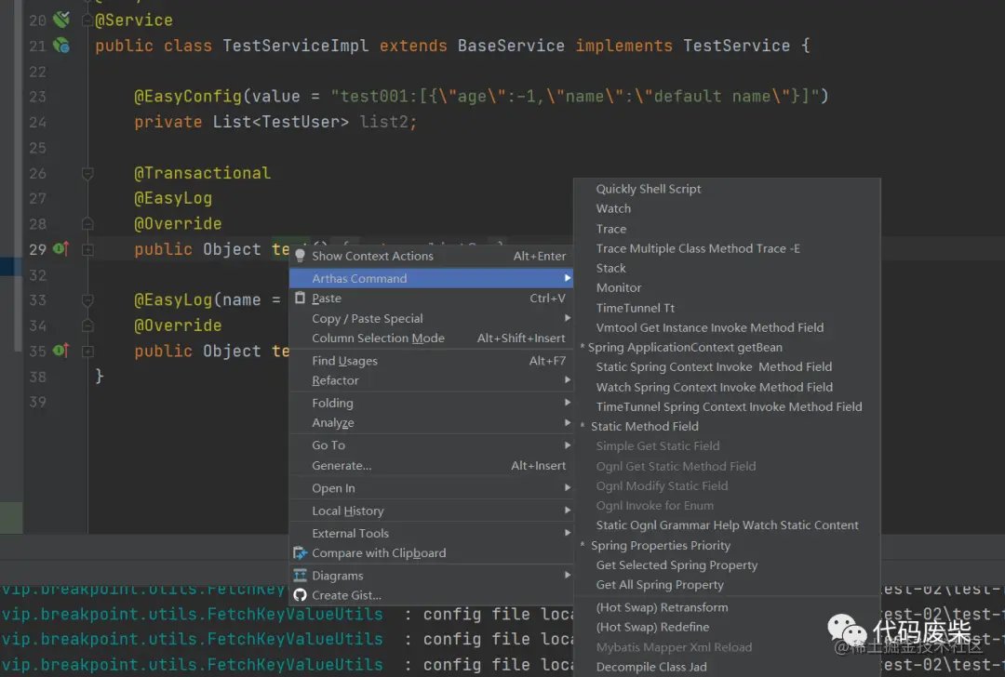The image size is (1005, 677).
Task: Select Create Gist... entry
Action: [x=431, y=595]
